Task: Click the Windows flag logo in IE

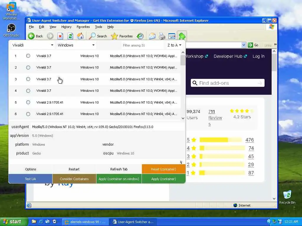Action: point(272,27)
